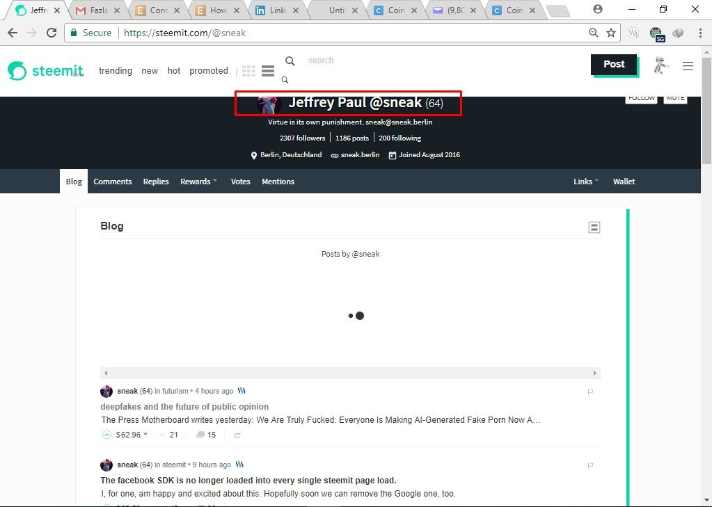Open sneak.berlin website link
This screenshot has width=712, height=507.
coord(360,155)
